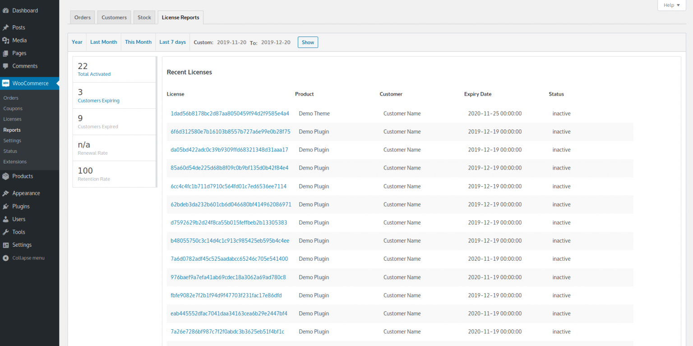Switch to the Orders tab
This screenshot has width=693, height=346.
click(83, 18)
